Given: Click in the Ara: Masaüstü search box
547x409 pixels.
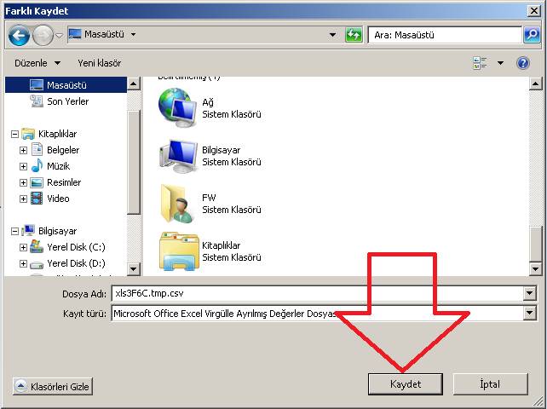Looking at the screenshot, I should [x=445, y=35].
